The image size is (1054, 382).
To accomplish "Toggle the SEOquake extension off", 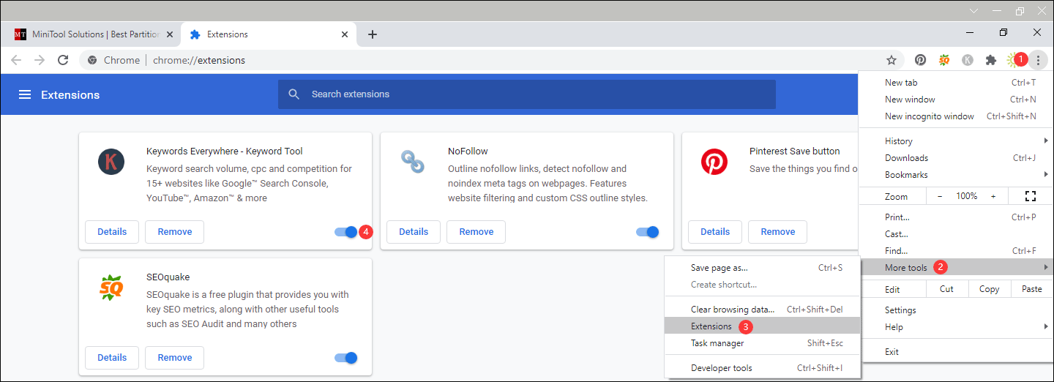I will [x=346, y=358].
